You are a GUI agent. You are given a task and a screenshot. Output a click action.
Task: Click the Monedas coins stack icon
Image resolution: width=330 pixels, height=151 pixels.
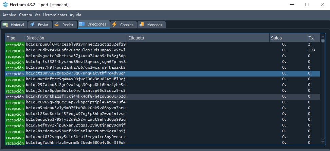point(142,24)
